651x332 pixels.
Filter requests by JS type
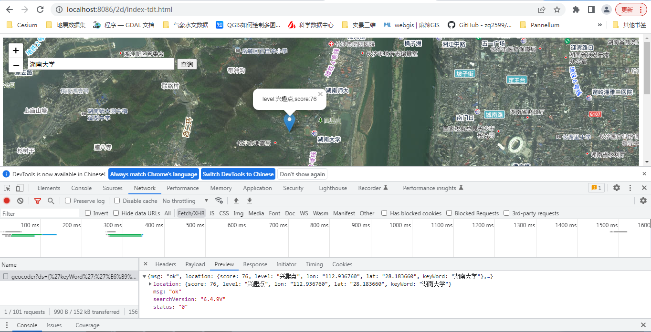pos(212,213)
